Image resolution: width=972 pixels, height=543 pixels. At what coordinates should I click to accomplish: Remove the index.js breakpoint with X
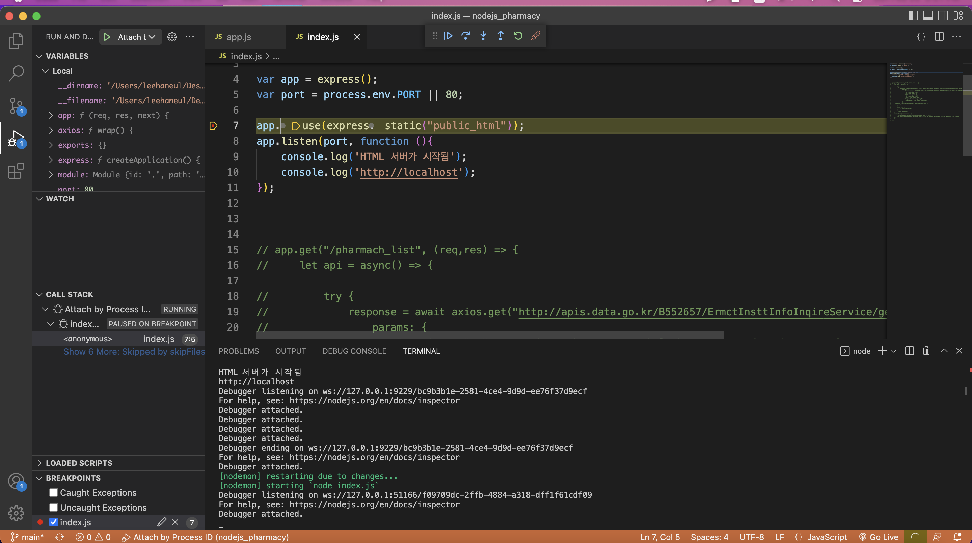point(175,522)
